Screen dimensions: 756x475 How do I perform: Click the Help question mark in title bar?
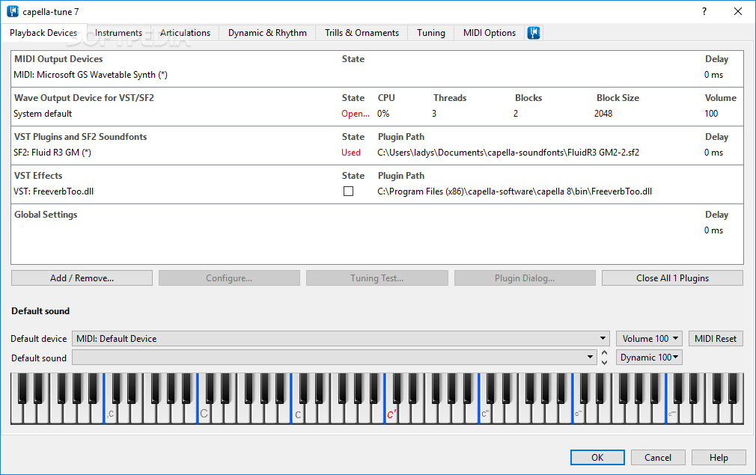click(x=702, y=11)
